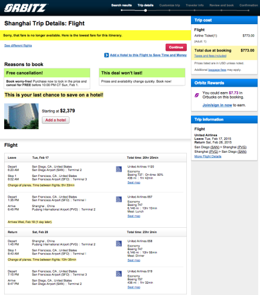This screenshot has height=295, width=260.
Task: Open Add a Hotel to this Flight link
Action: click(148, 55)
